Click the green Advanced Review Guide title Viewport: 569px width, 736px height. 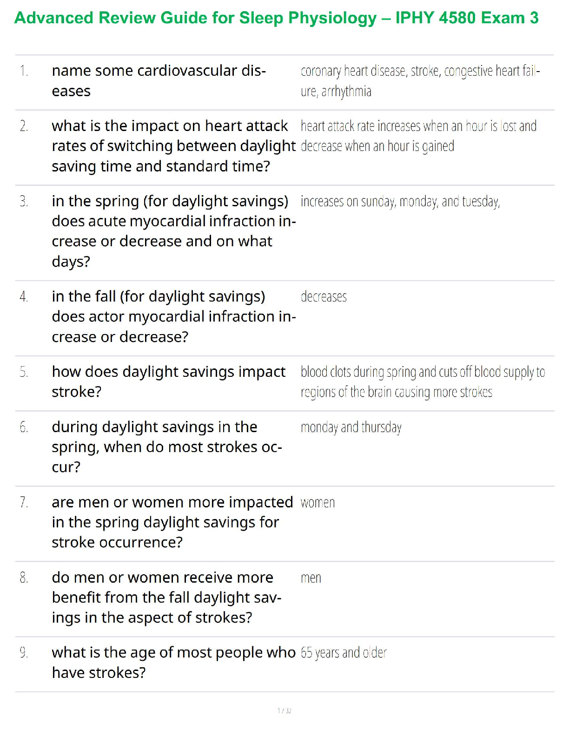click(x=276, y=18)
